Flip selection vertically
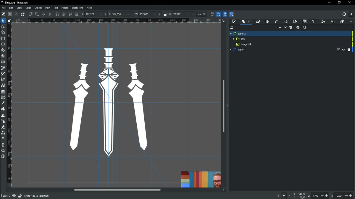 pos(50,14)
